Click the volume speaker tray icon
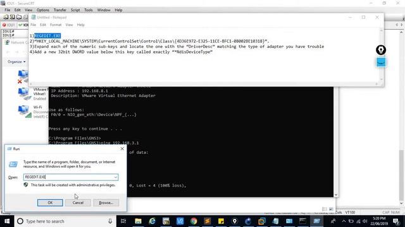This screenshot has height=227, width=405. 364,221
